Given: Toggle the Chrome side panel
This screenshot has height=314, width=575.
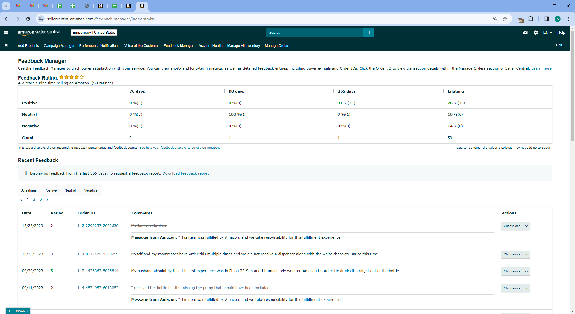Looking at the screenshot, I should [x=547, y=19].
